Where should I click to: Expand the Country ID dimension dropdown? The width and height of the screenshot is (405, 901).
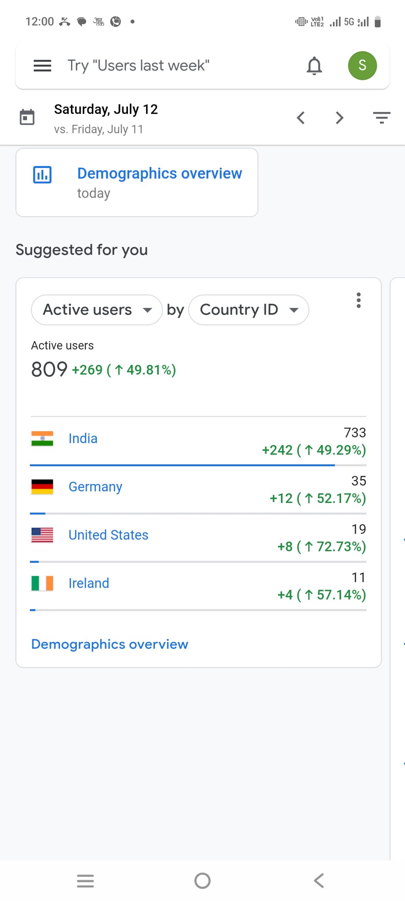249,310
